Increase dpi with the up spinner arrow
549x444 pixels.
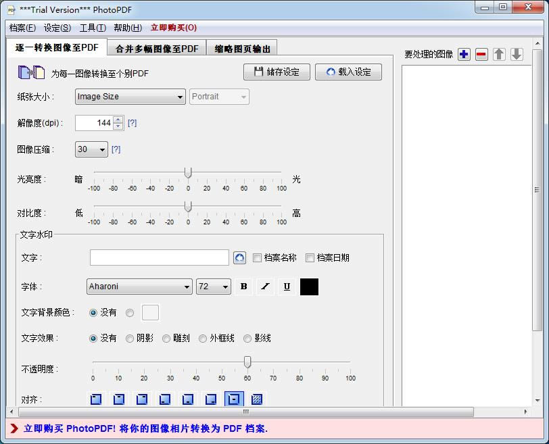coord(118,120)
